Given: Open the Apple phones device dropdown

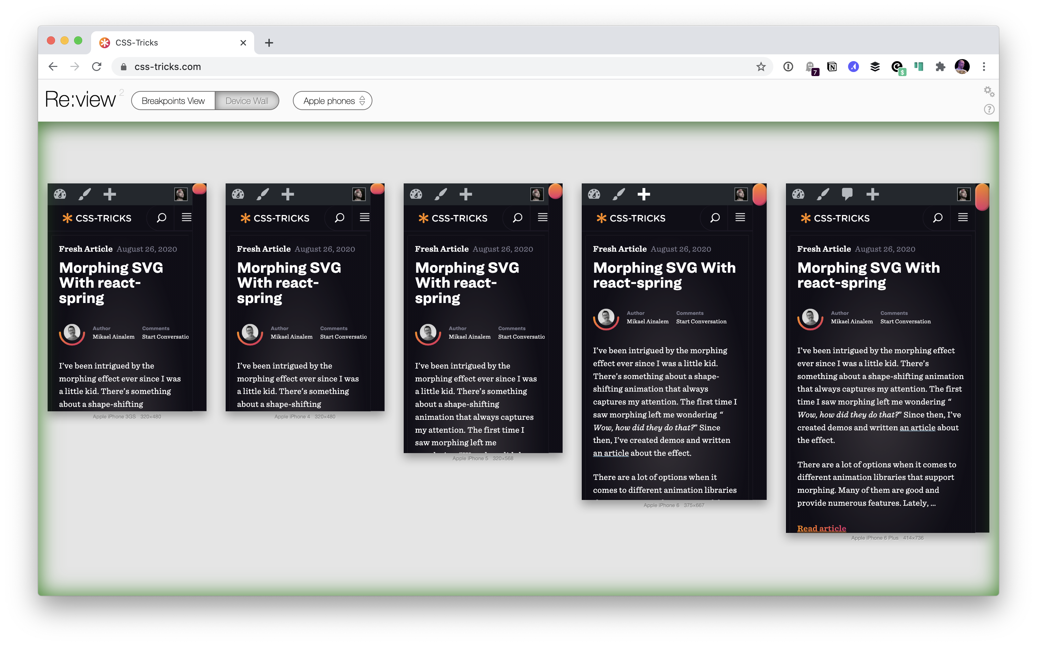Looking at the screenshot, I should pyautogui.click(x=333, y=101).
